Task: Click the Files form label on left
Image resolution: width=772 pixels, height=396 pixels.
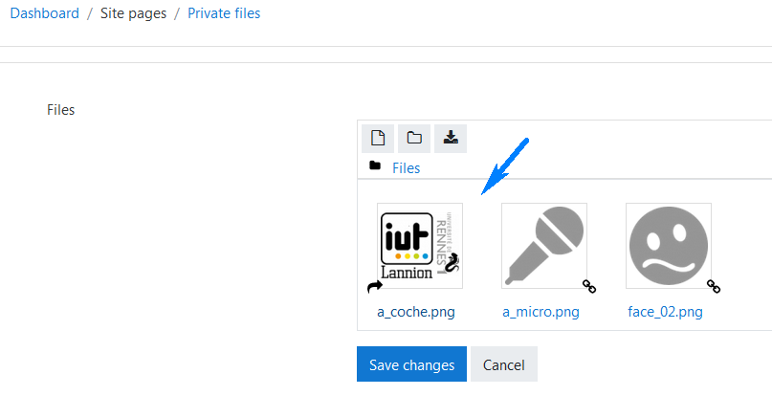Action: pyautogui.click(x=61, y=110)
